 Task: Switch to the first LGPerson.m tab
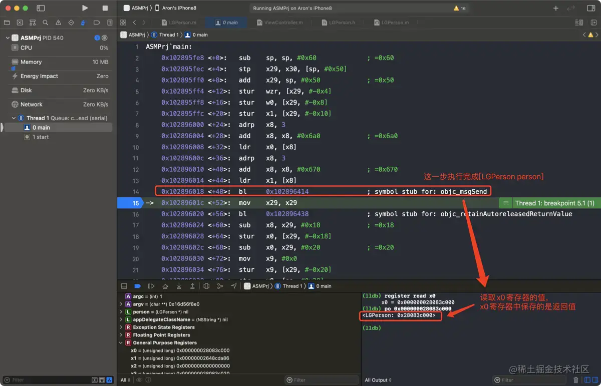click(x=179, y=23)
